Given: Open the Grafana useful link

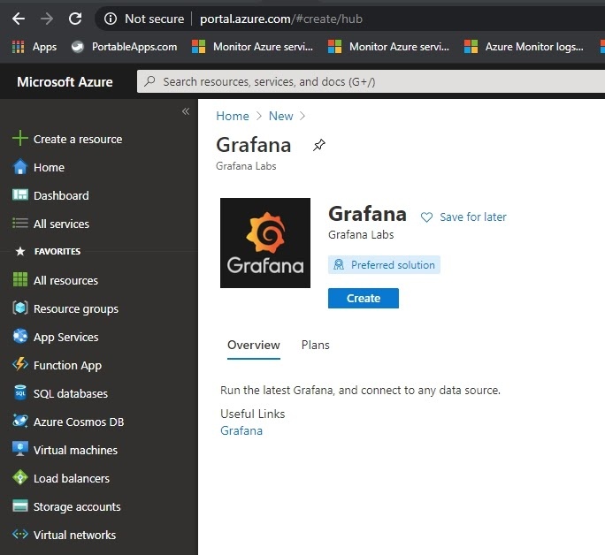Looking at the screenshot, I should coord(241,430).
